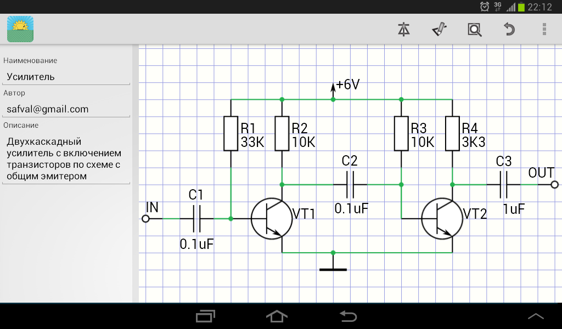Tap the compass drafting tool icon
The width and height of the screenshot is (562, 329).
click(x=404, y=29)
